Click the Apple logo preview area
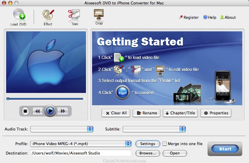Viewport: 249px width, 163px height. pos(46,62)
